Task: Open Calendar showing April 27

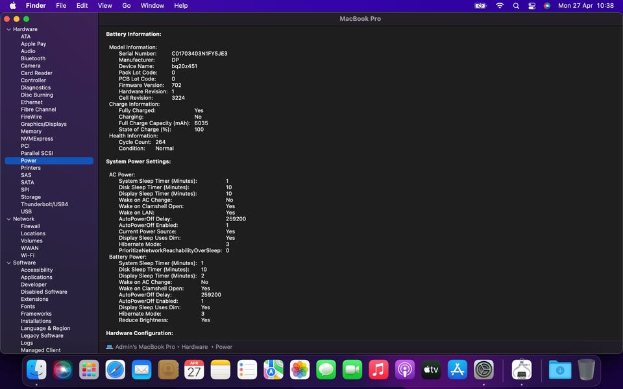Action: [194, 370]
